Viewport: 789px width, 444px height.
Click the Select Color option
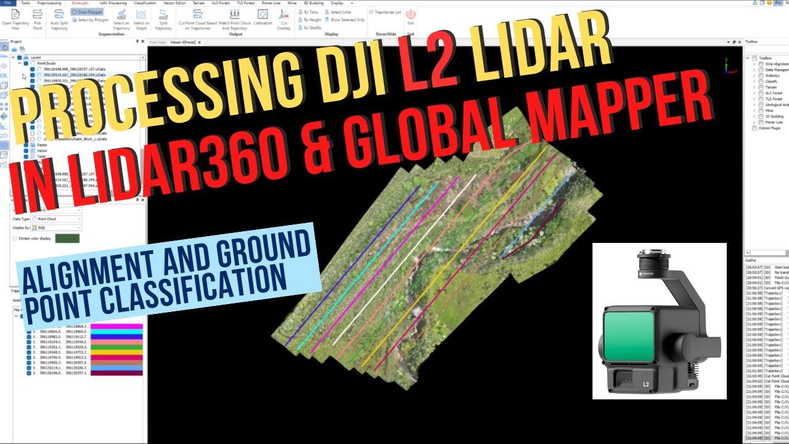(338, 12)
